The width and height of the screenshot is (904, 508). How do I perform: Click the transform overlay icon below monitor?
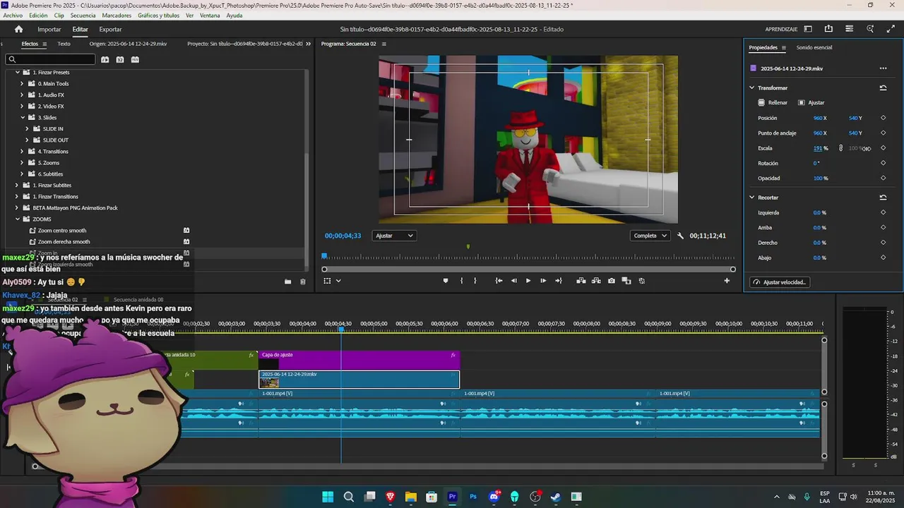click(x=327, y=281)
